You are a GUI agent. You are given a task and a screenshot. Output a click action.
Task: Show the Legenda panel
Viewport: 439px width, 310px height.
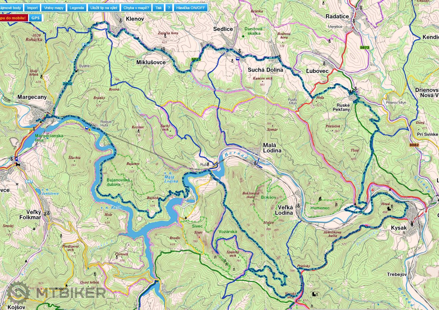(77, 8)
